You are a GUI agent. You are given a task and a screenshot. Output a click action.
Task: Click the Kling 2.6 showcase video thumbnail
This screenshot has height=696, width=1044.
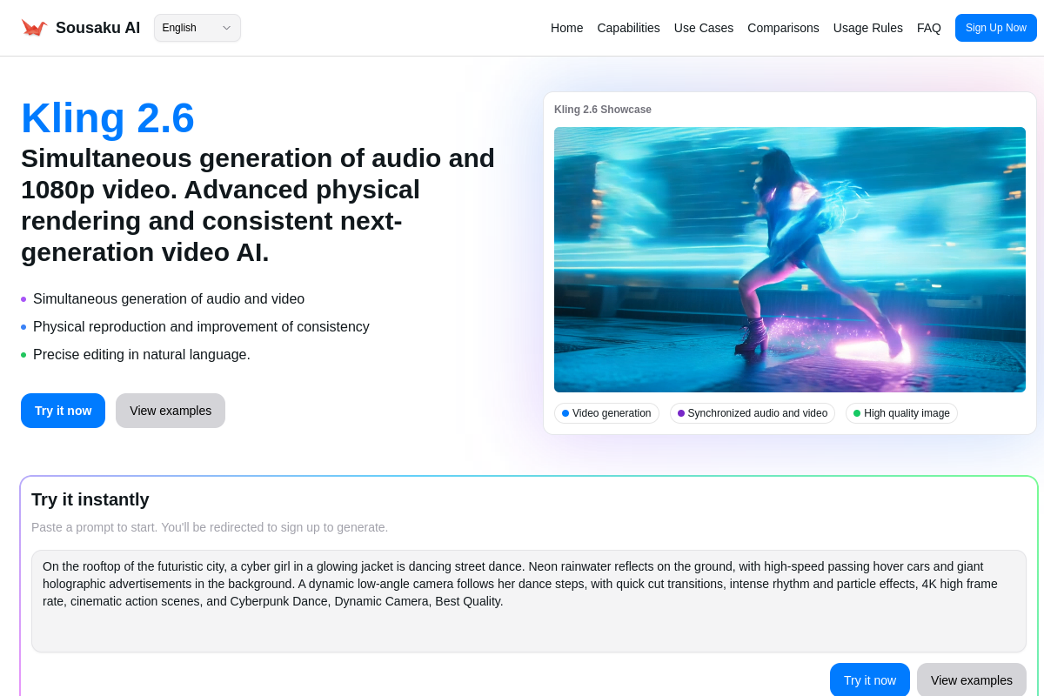point(789,259)
